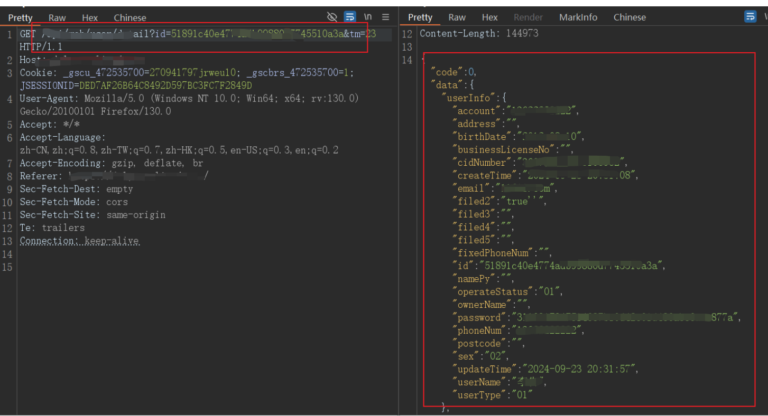Switch to request Raw tab
Viewport: 768px width, 416px height.
click(x=57, y=17)
